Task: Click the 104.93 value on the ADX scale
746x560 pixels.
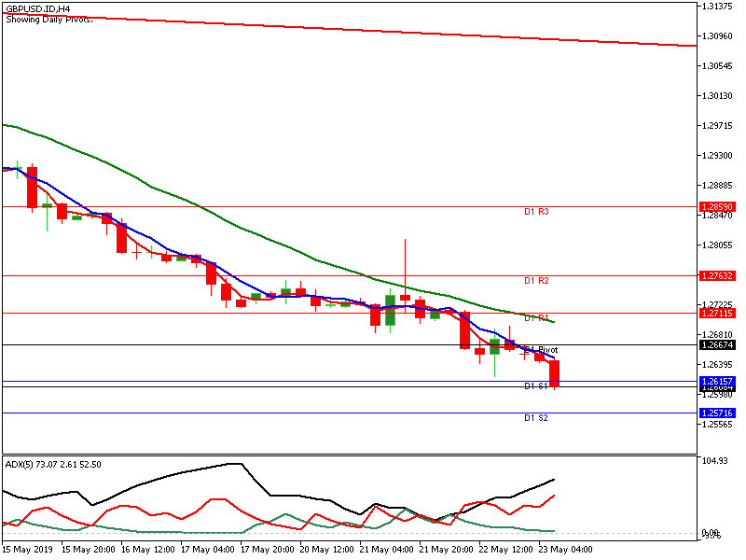Action: (714, 461)
